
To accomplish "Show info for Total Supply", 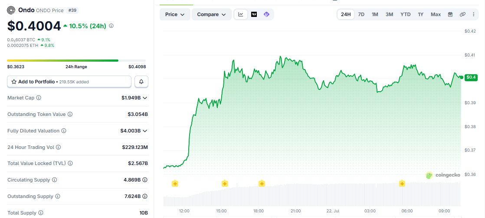I will pyautogui.click(x=41, y=213).
